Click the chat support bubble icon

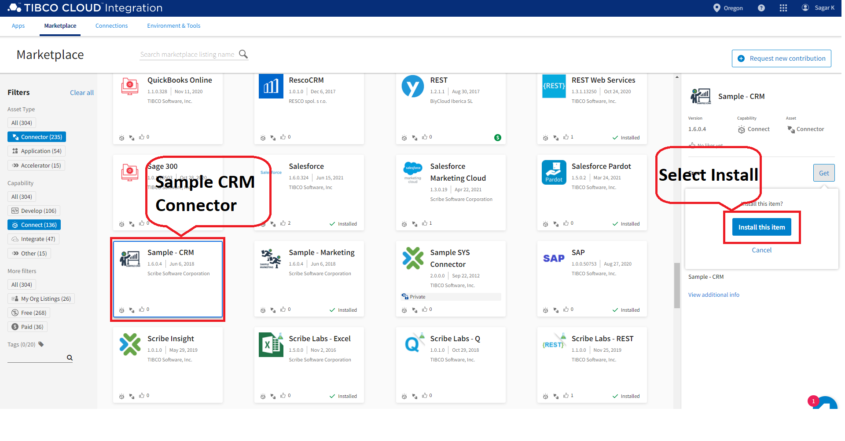(826, 403)
